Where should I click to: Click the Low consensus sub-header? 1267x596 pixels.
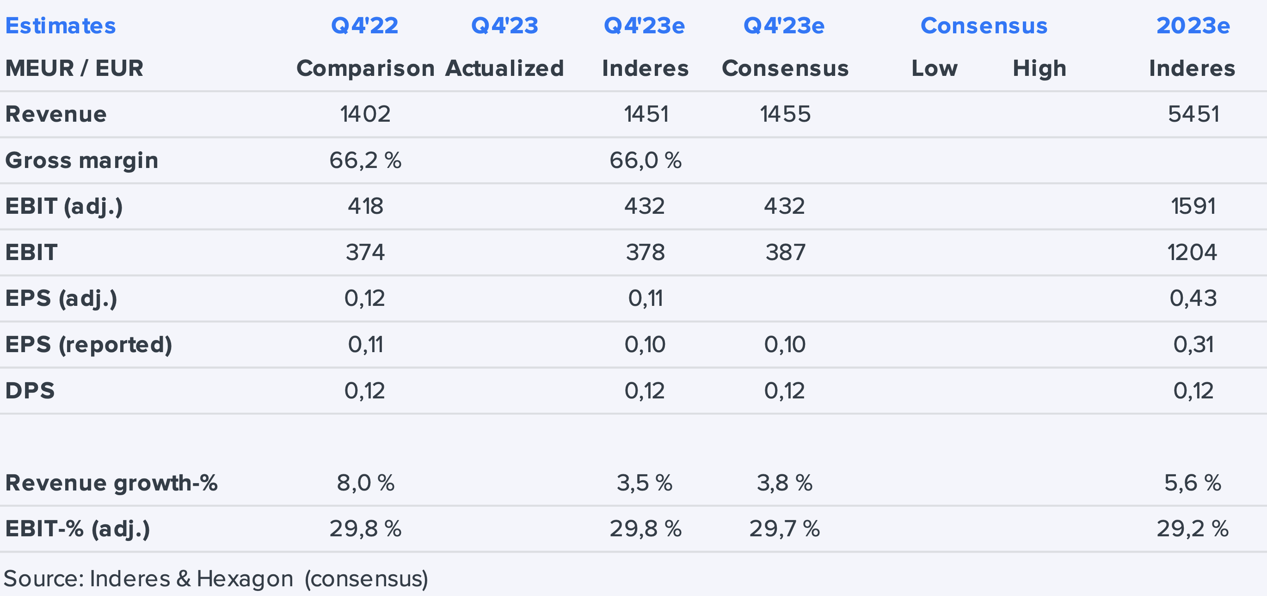click(934, 68)
